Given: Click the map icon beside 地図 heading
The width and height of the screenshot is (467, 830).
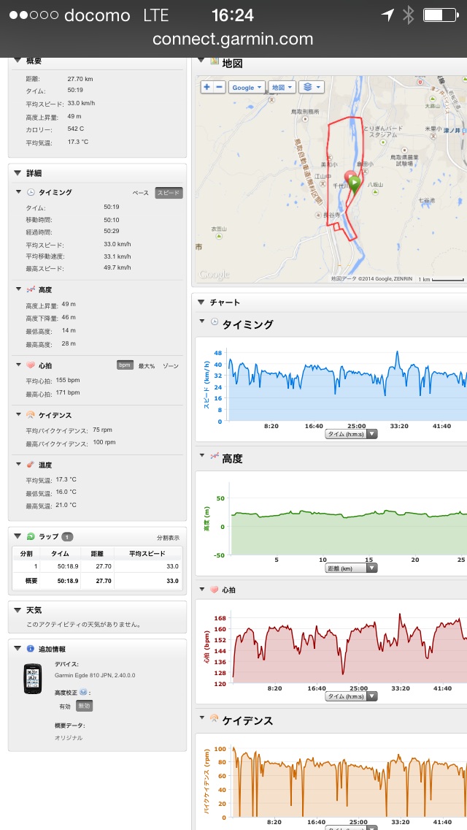Looking at the screenshot, I should click(x=215, y=61).
